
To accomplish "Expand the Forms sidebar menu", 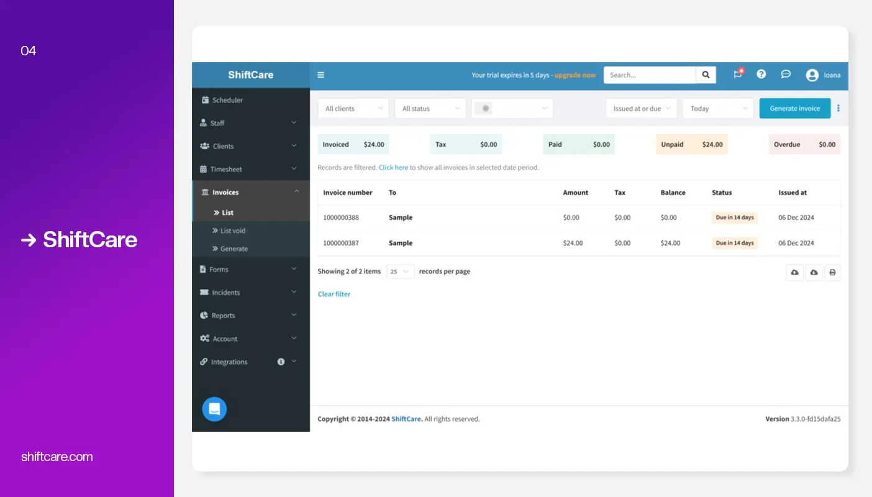I will [x=251, y=269].
